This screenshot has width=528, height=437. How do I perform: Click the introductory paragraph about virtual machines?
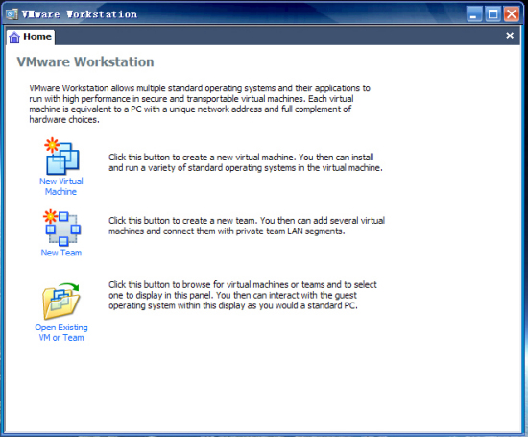(200, 104)
